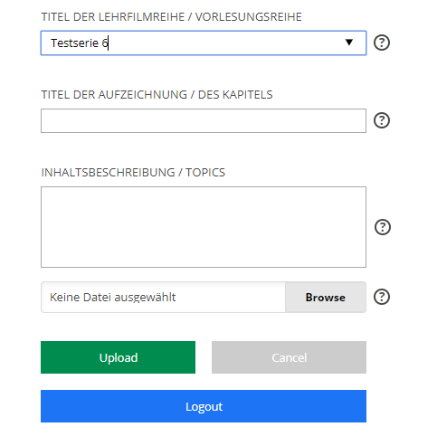This screenshot has height=446, width=437.
Task: Click the words DES KAPITELS in the second label
Action: pos(235,95)
